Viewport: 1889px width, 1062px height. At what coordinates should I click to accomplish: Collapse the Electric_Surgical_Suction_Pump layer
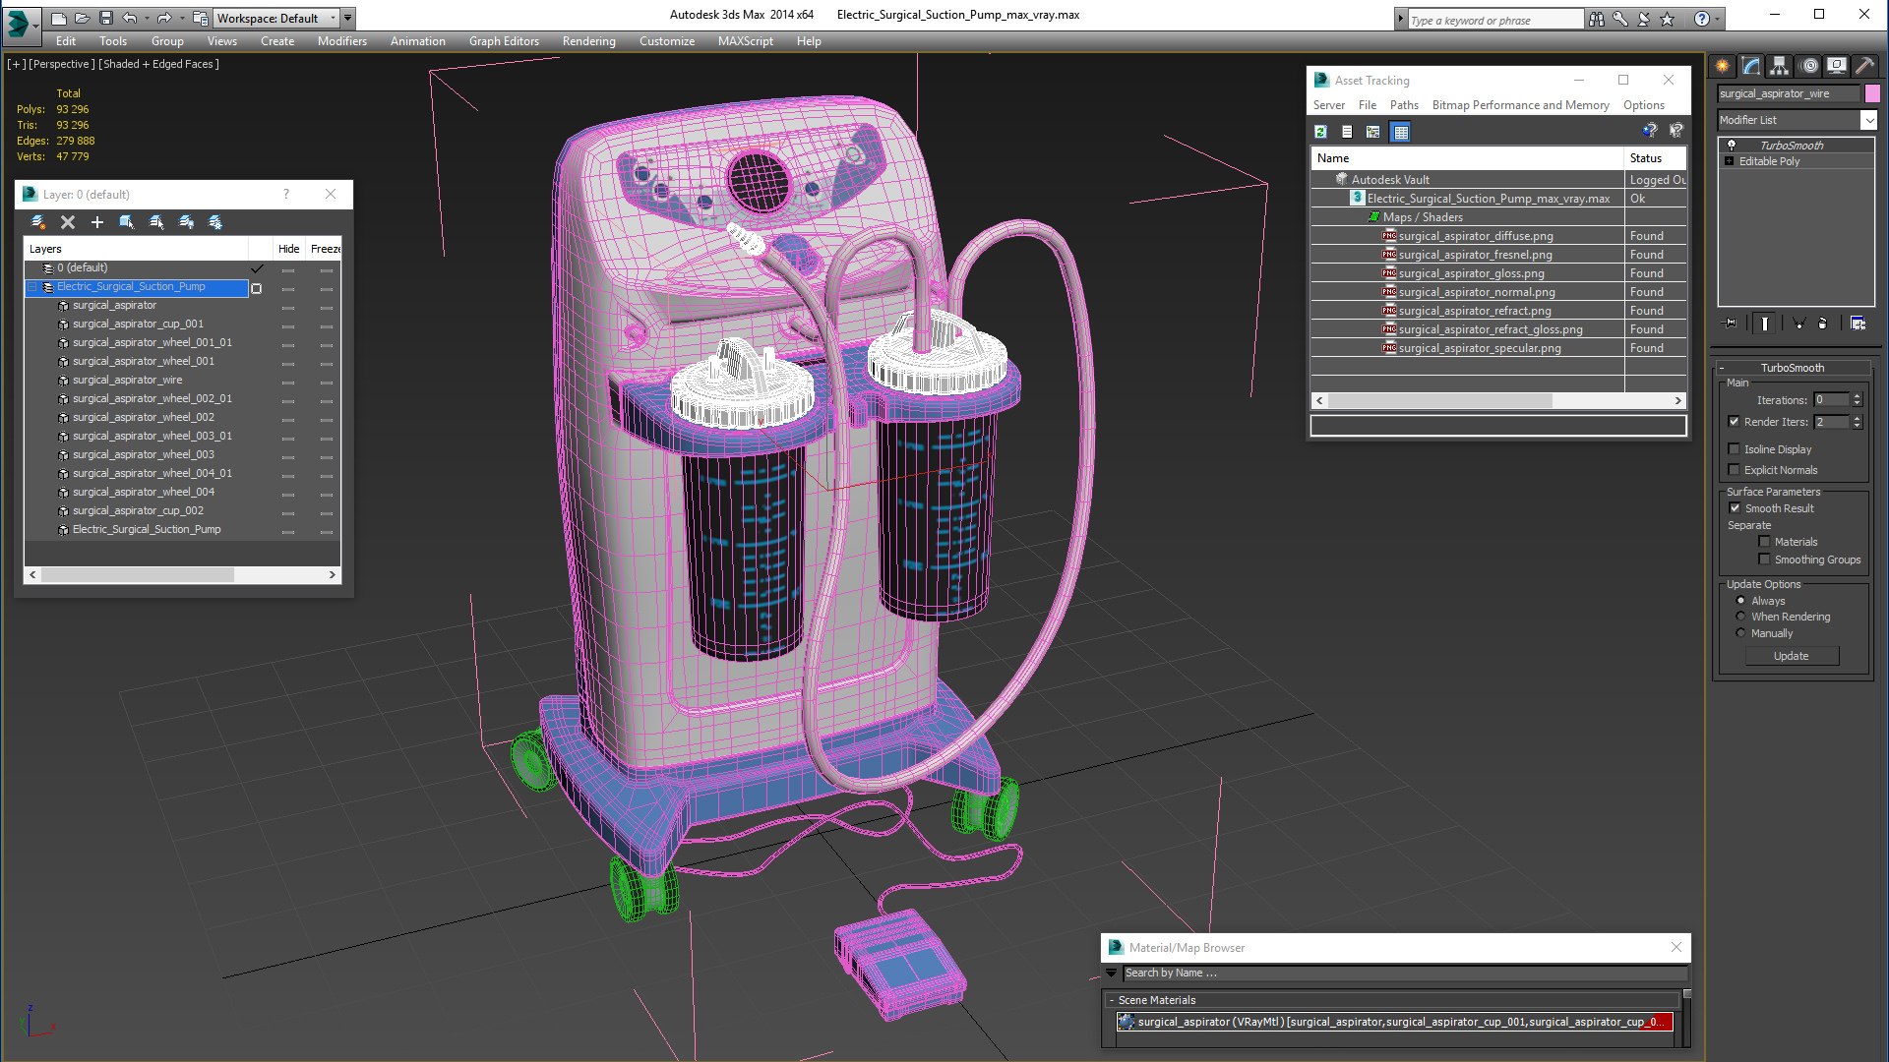tap(31, 287)
